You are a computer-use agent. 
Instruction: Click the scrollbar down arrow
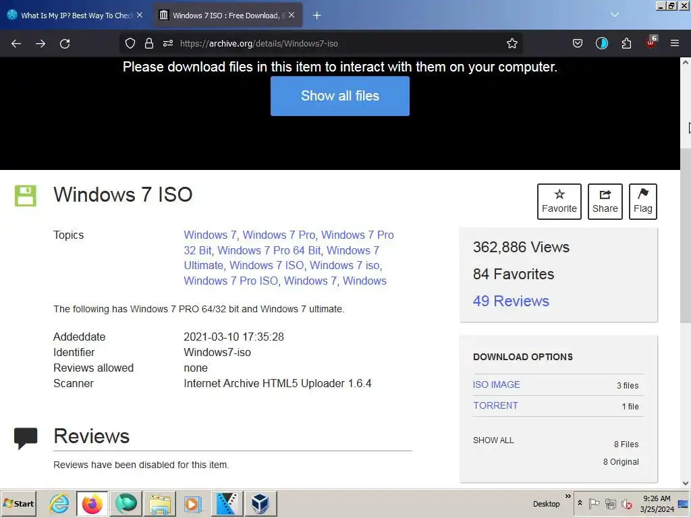point(686,483)
